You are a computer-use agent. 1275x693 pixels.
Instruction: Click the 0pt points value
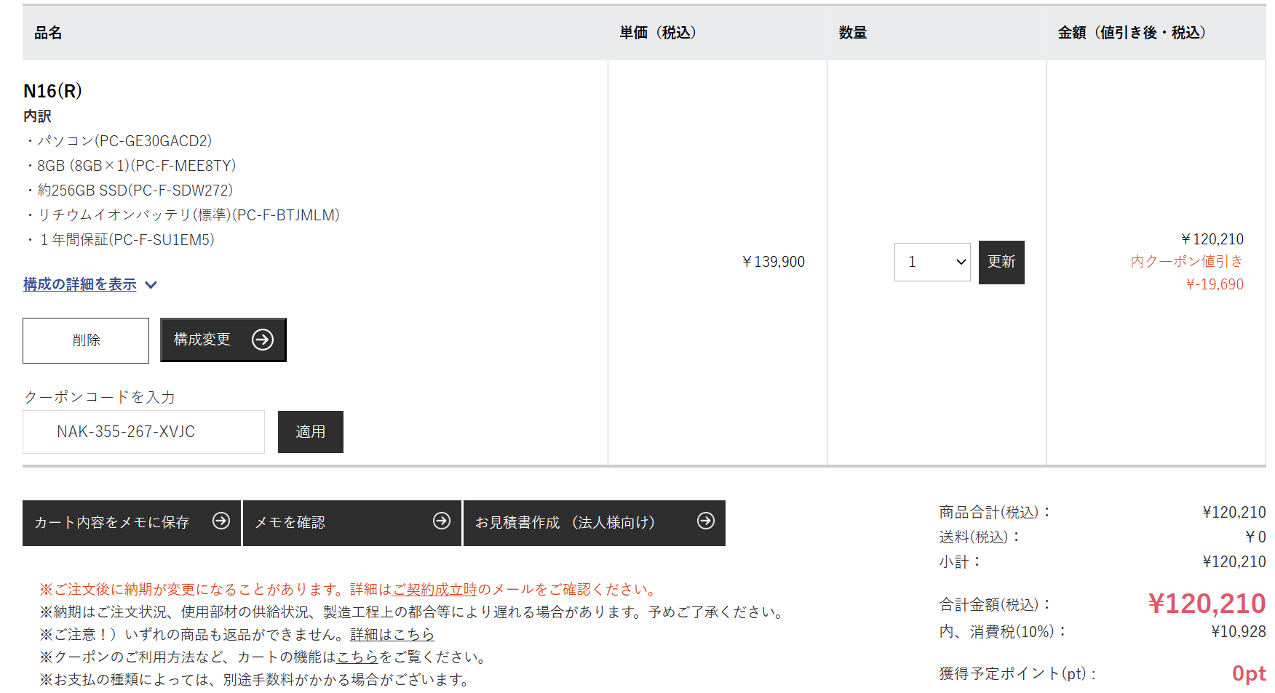[1249, 673]
